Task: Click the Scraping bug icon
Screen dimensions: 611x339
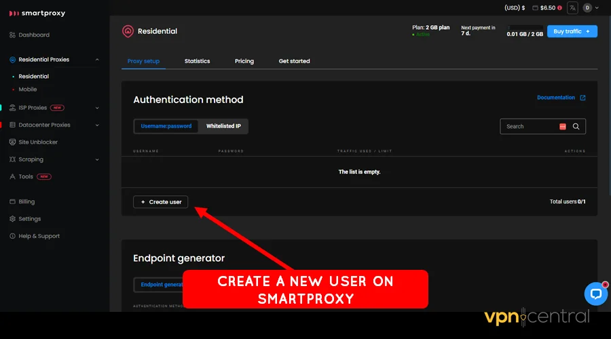Action: coord(12,159)
